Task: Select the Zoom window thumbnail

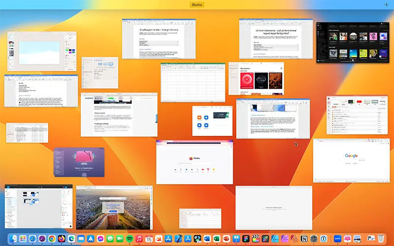Action: 212,121
